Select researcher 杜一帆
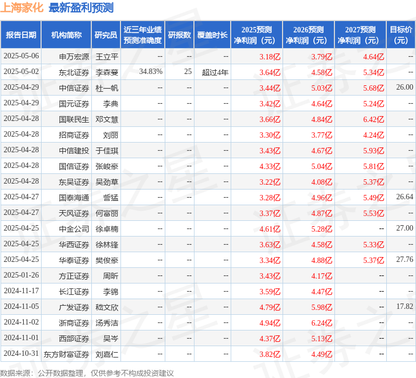The width and height of the screenshot is (416, 378). 106,88
